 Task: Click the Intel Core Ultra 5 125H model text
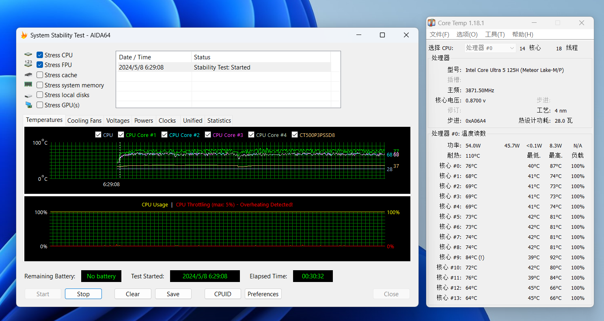tap(515, 70)
